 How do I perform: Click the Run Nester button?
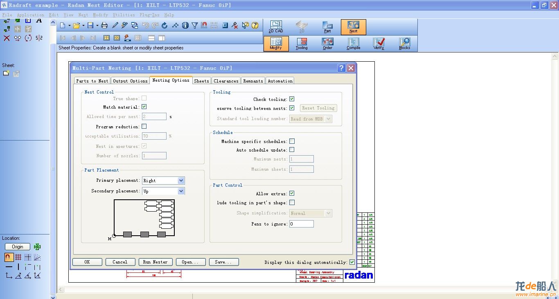point(155,262)
